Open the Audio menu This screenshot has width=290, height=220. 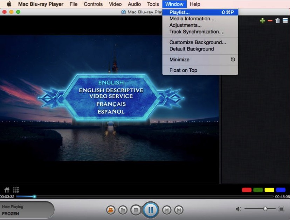pyautogui.click(x=134, y=4)
